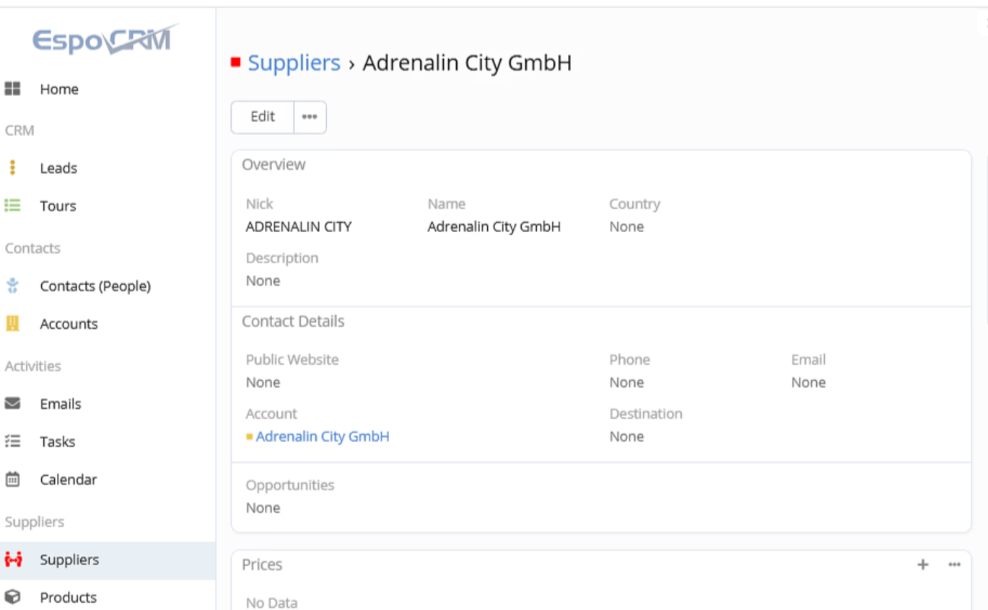Click the Tours list icon
The width and height of the screenshot is (988, 610).
click(x=12, y=205)
